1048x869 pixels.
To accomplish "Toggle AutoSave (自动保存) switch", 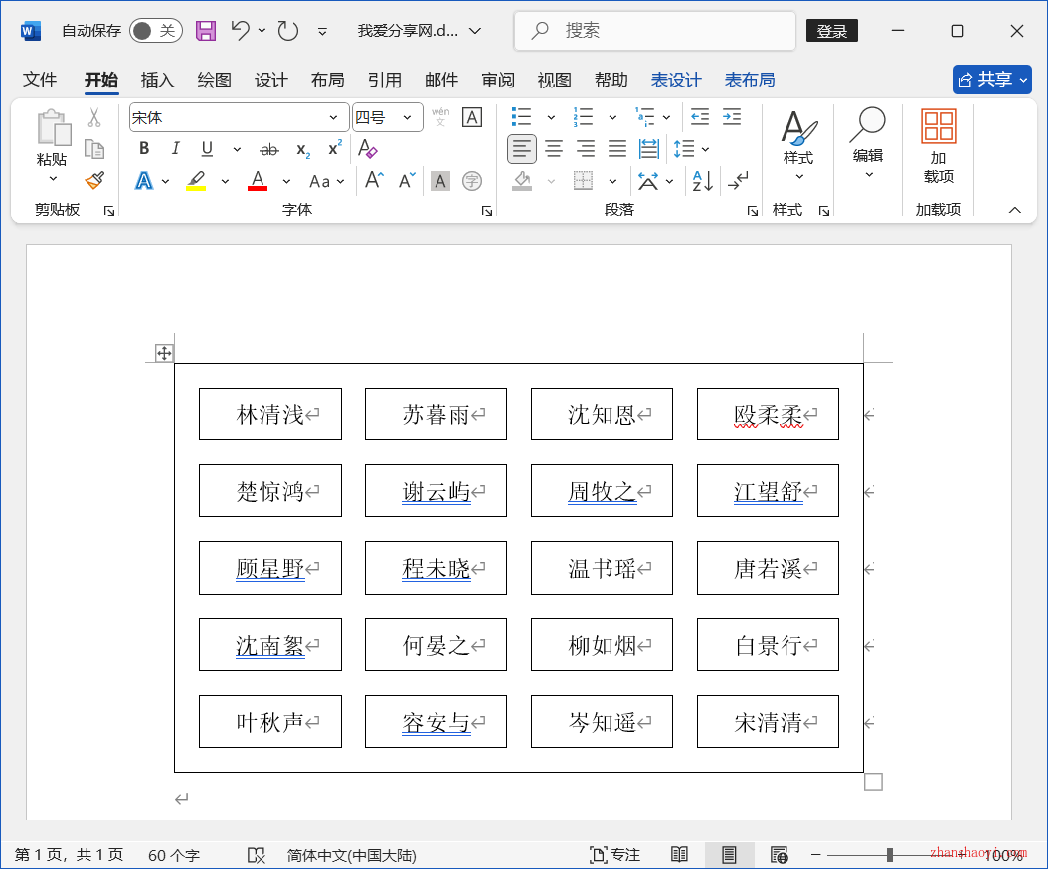I will point(156,31).
